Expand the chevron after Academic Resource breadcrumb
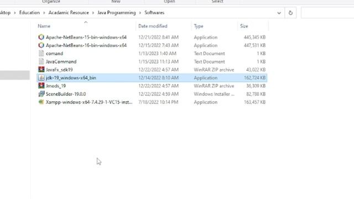The image size is (354, 199). (x=93, y=13)
